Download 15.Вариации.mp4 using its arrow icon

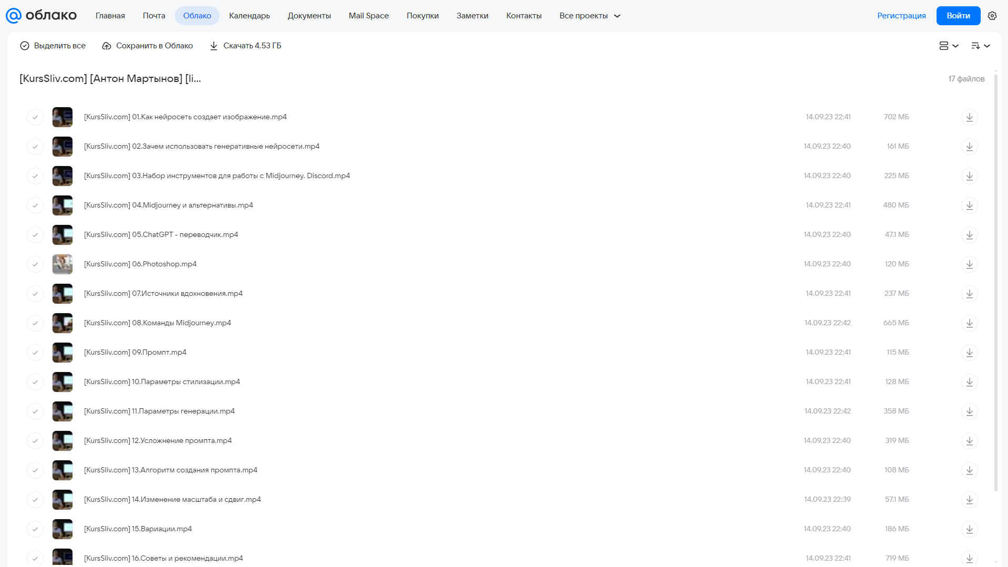point(969,529)
